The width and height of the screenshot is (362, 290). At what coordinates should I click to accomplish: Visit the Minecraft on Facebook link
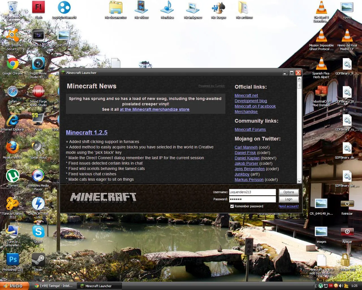tap(255, 106)
